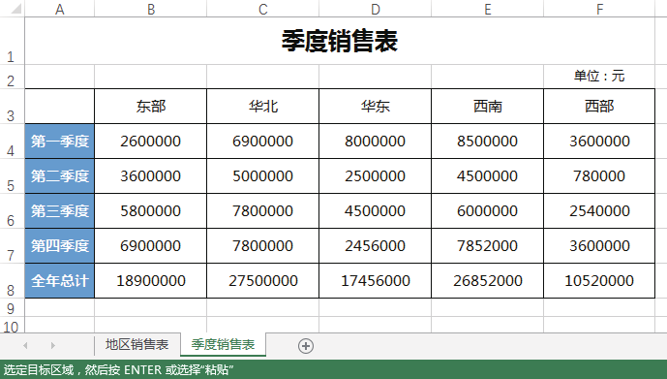Screen dimensions: 667x379
Task: Click total cell 18900000
Action: (x=151, y=281)
